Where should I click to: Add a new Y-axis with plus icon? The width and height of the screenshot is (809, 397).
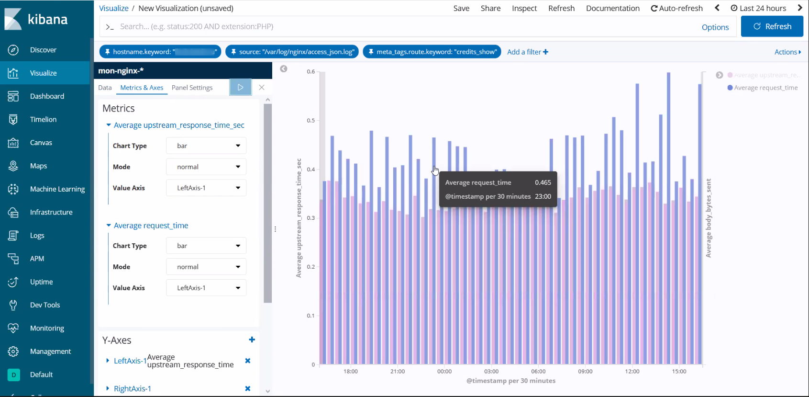pos(252,340)
